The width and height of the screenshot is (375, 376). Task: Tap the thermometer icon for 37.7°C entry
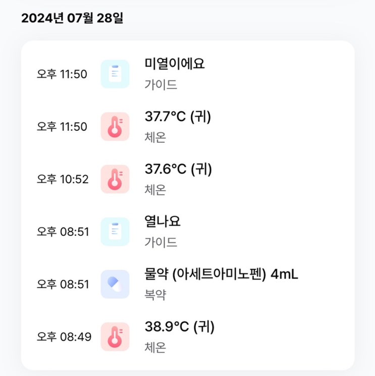[115, 127]
